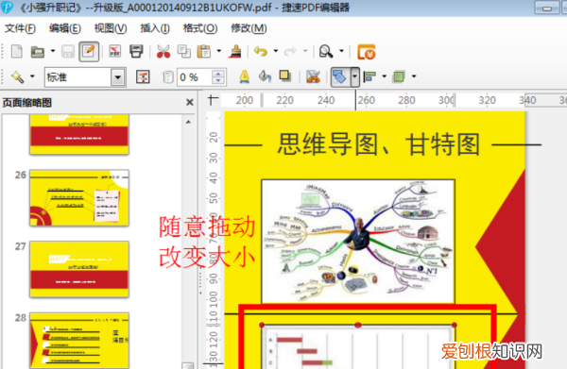The width and height of the screenshot is (567, 369).
Task: Click the transparency spinner down arrow
Action: point(218,81)
